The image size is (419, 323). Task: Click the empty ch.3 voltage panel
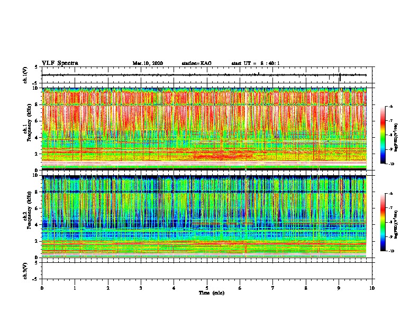coord(207,271)
